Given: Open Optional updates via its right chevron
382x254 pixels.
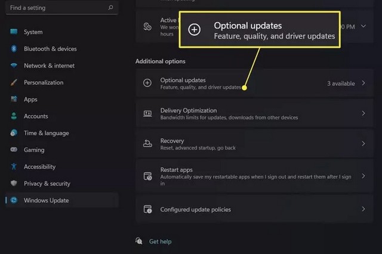Looking at the screenshot, I should [363, 83].
